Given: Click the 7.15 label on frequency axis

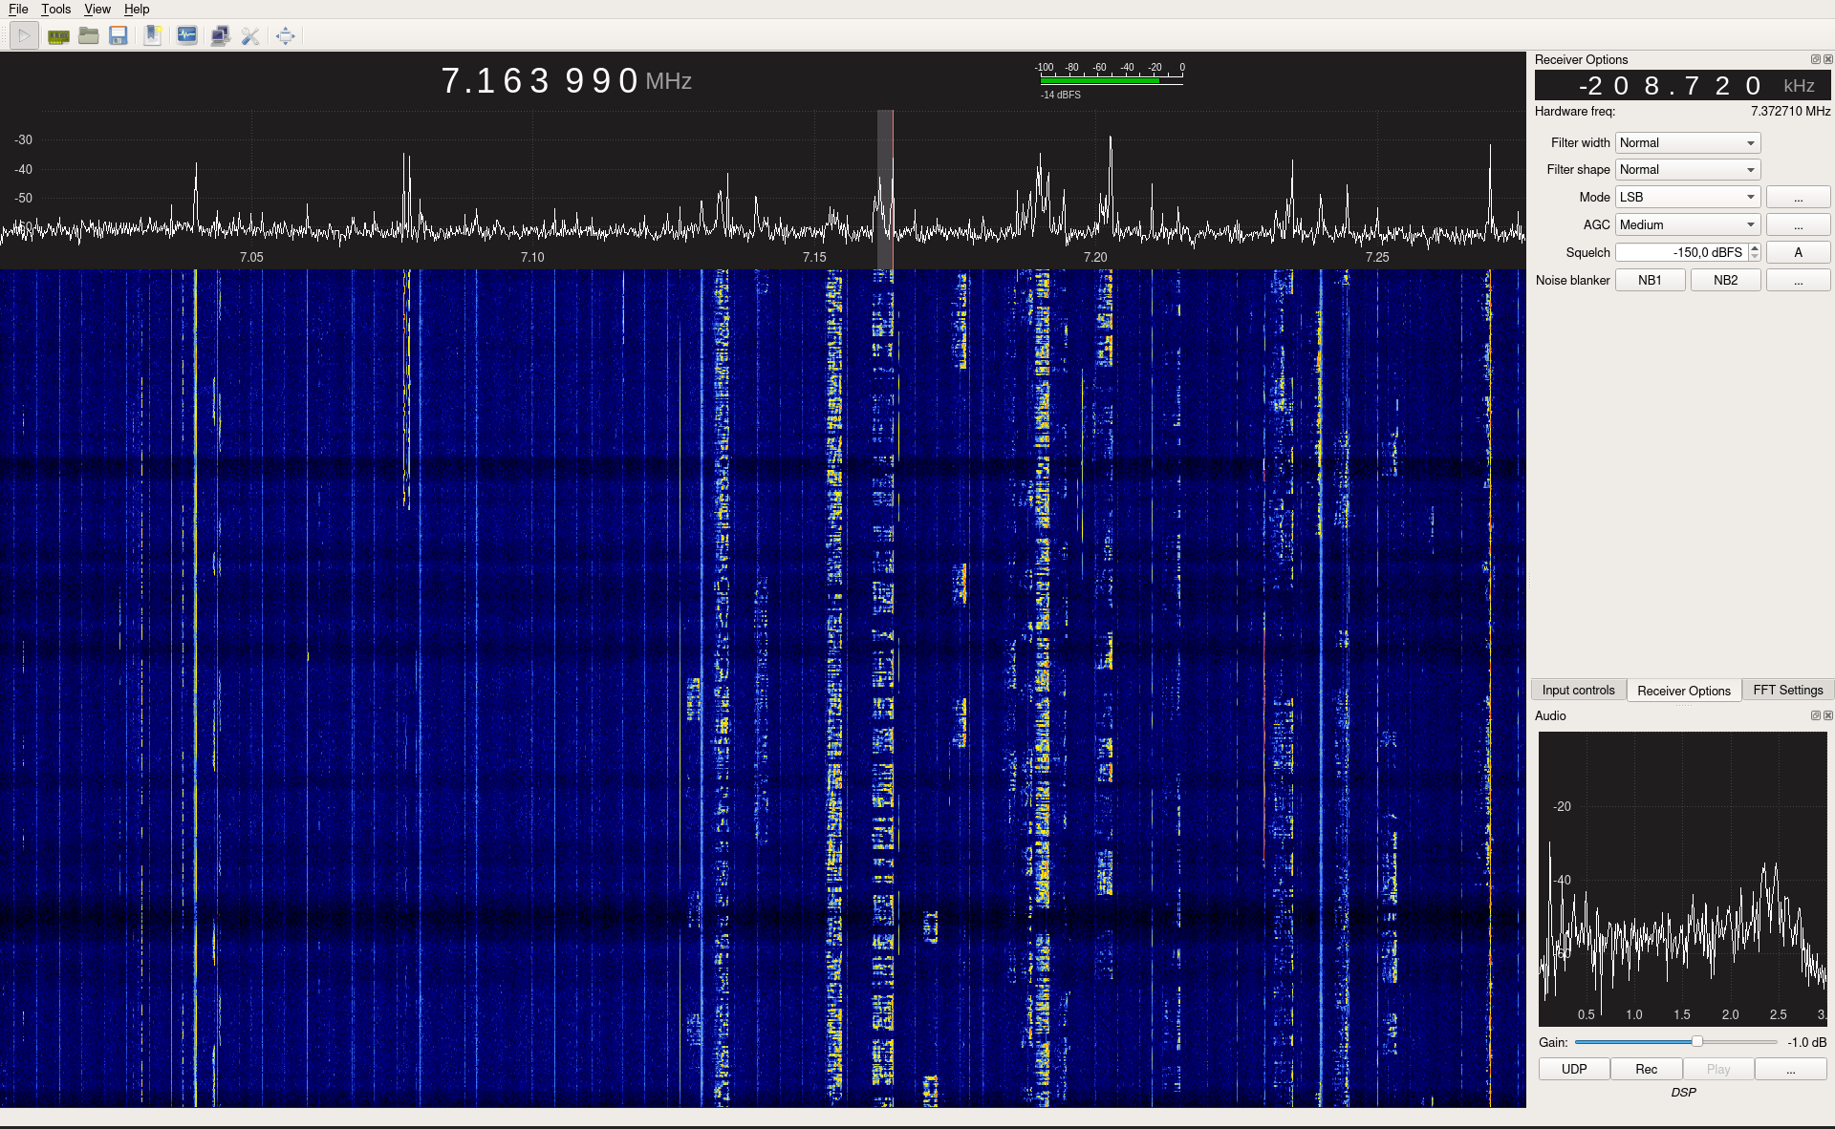Looking at the screenshot, I should coord(814,257).
